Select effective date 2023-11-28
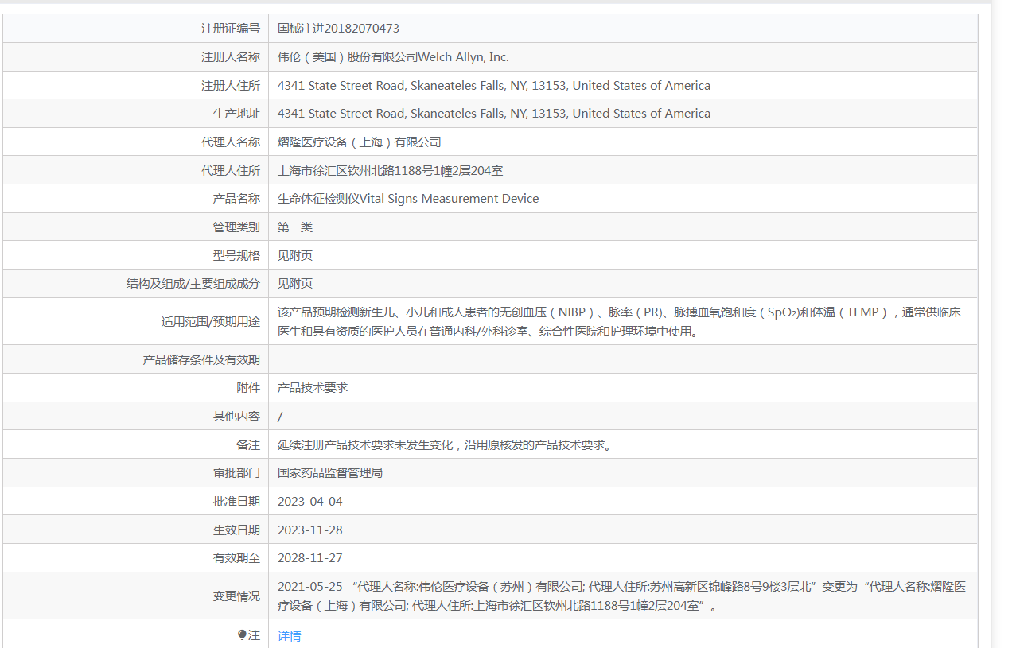The height and width of the screenshot is (648, 1016). pos(310,530)
